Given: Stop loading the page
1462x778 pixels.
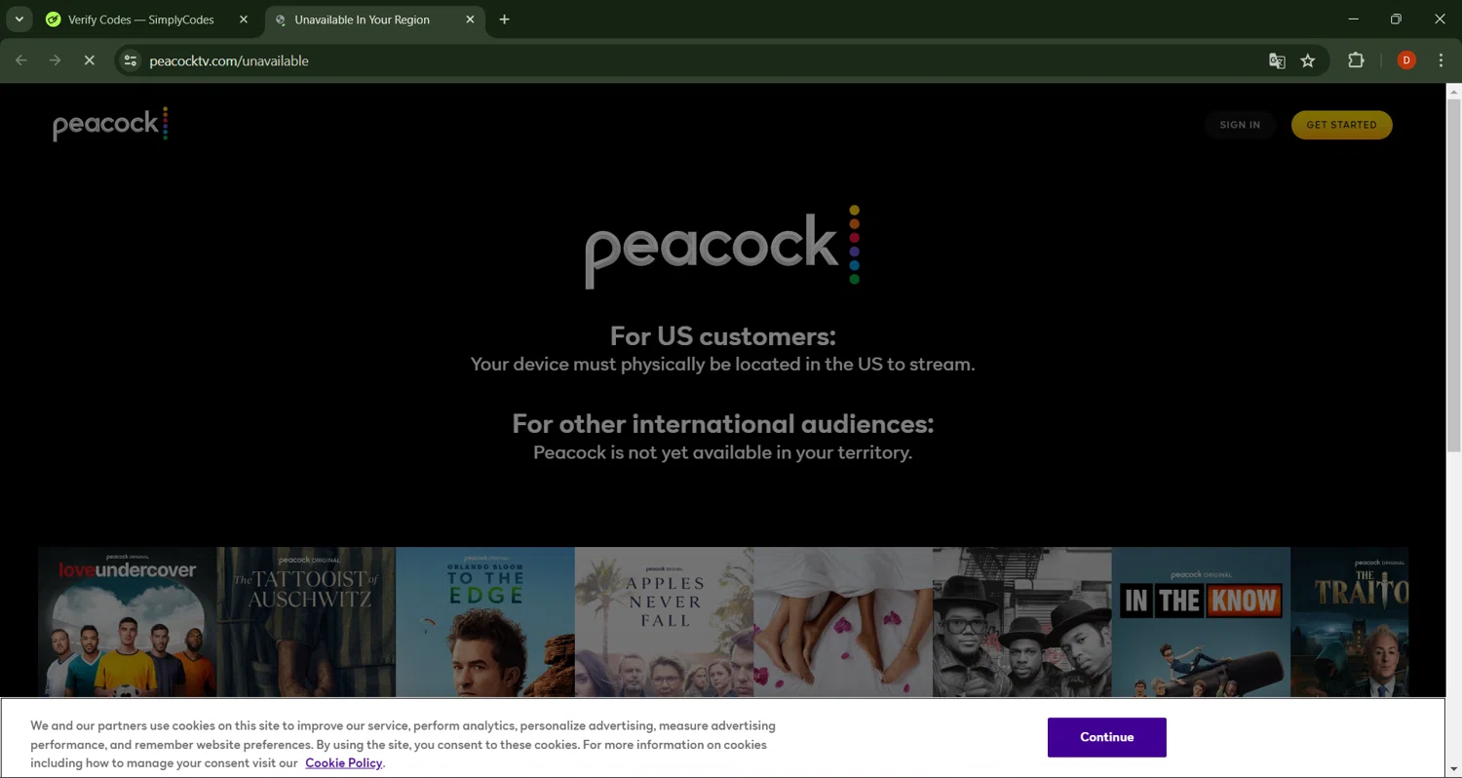Looking at the screenshot, I should 89,60.
